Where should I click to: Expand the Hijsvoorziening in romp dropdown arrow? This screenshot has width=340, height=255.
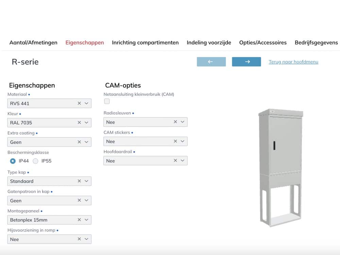pos(86,239)
